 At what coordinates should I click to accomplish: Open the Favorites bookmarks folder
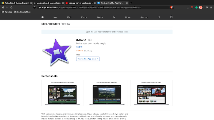point(7,12)
